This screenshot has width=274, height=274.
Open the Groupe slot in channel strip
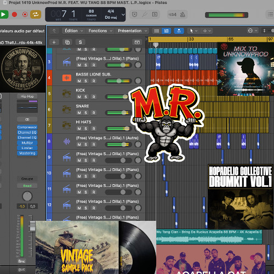click(27, 179)
